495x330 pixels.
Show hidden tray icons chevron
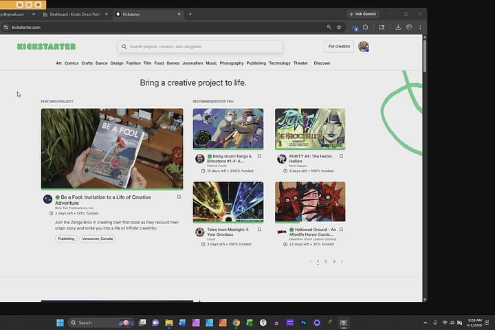point(426,322)
